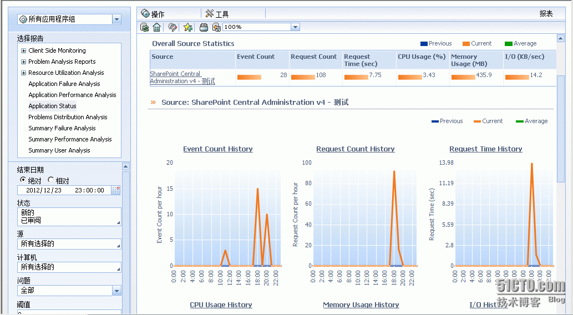Select 新的 in the 状态 list

(x=27, y=212)
